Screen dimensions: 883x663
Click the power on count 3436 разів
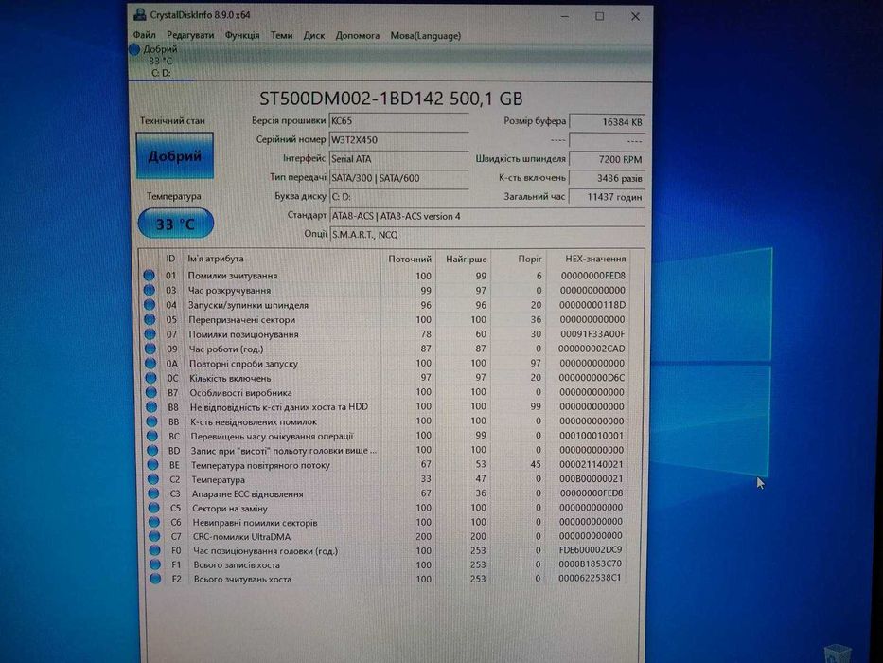click(x=607, y=178)
